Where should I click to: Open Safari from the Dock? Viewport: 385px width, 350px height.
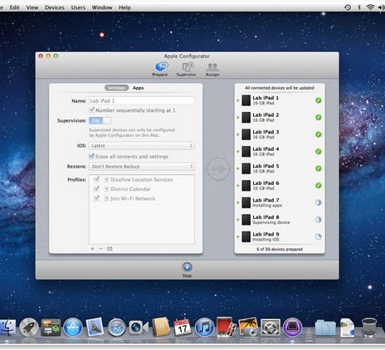coord(116,328)
